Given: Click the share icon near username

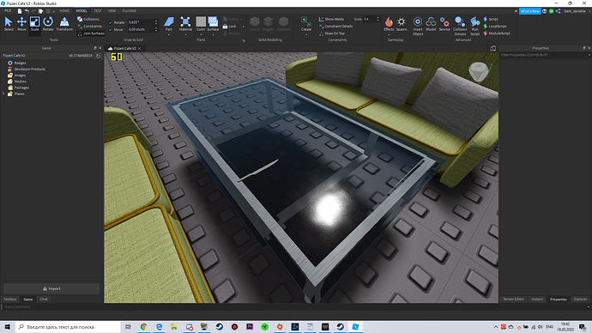Looking at the screenshot, I should 558,11.
